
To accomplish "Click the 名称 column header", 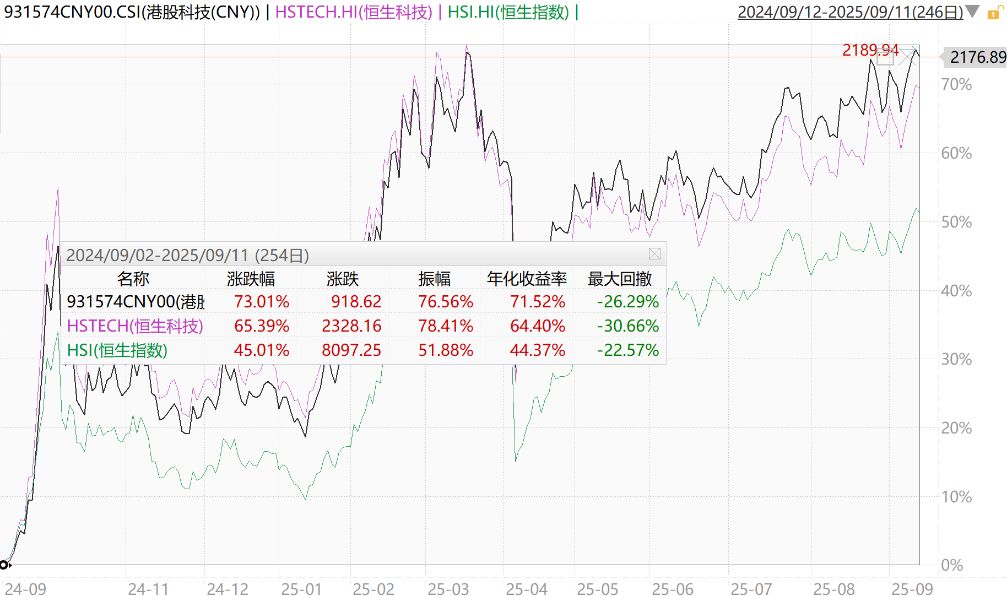I will 133,279.
